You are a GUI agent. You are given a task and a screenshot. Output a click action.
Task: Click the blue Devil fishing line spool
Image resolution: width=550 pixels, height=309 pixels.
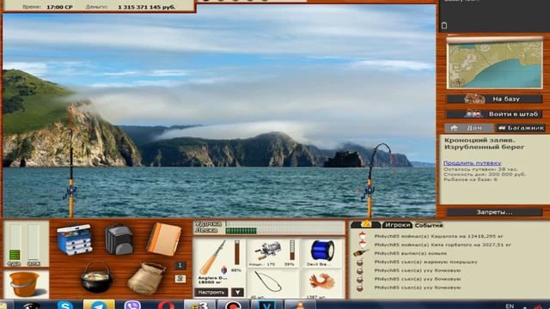point(322,251)
